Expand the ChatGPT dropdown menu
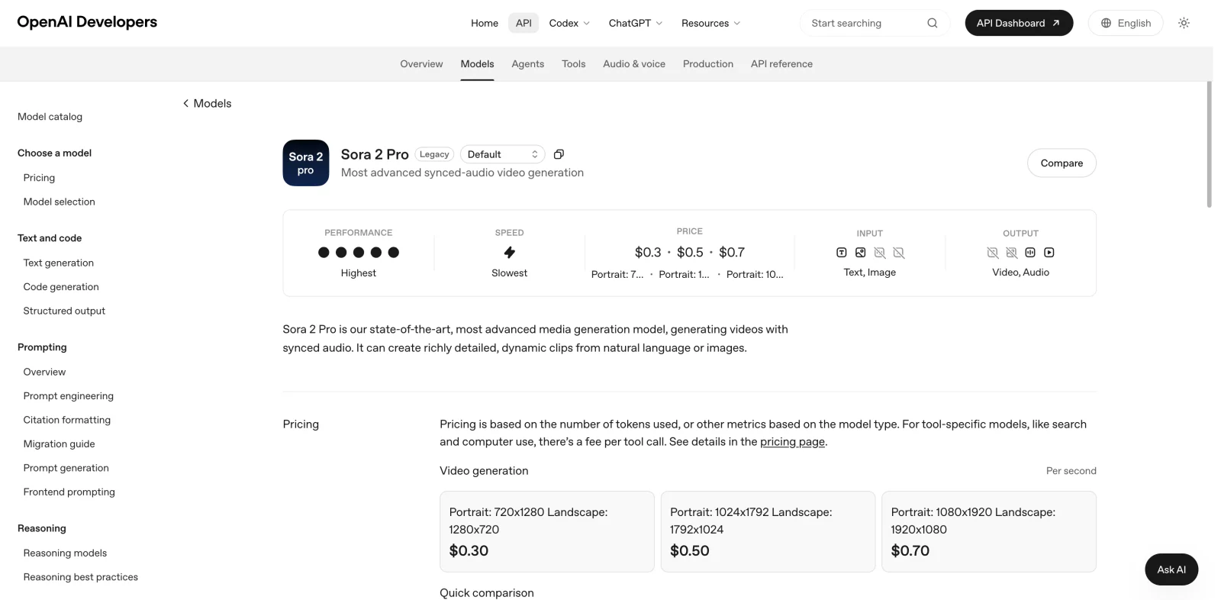The height and width of the screenshot is (600, 1221). click(636, 23)
